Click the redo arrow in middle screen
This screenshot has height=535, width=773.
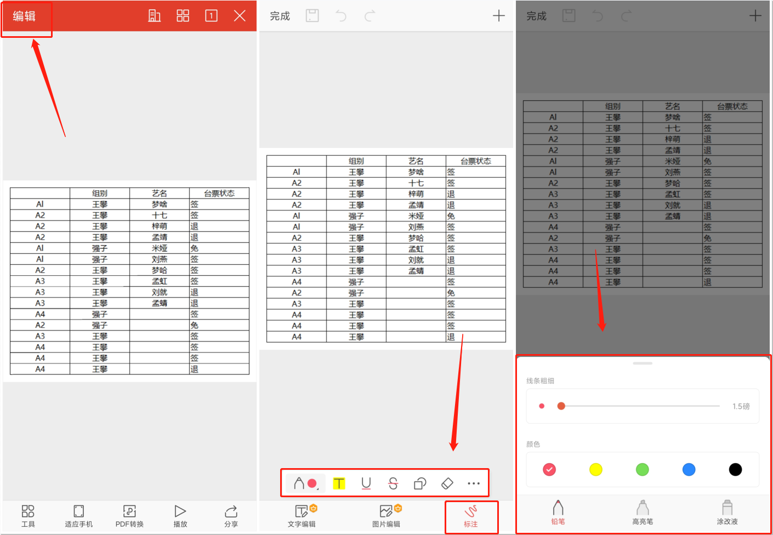[370, 16]
